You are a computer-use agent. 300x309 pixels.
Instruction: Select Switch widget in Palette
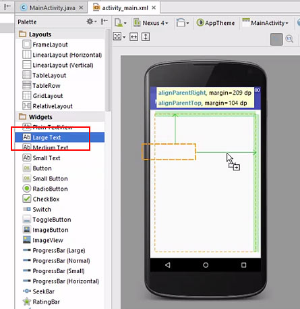pyautogui.click(x=60, y=209)
